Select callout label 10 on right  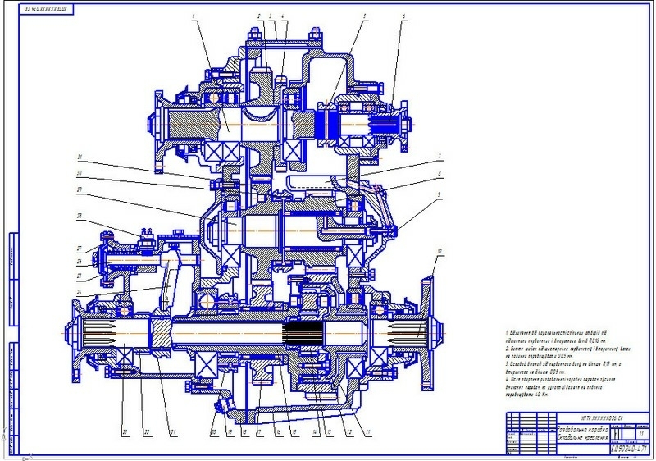[x=440, y=249]
